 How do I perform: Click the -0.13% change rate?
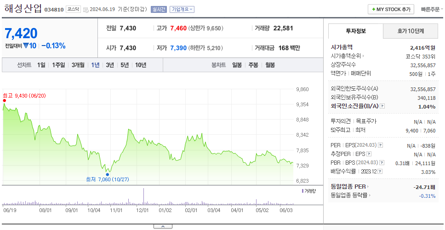[53, 46]
